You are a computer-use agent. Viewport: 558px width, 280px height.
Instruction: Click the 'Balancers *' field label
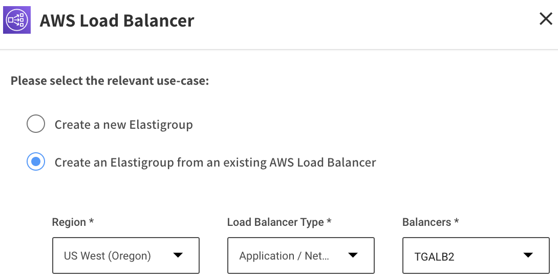[430, 222]
